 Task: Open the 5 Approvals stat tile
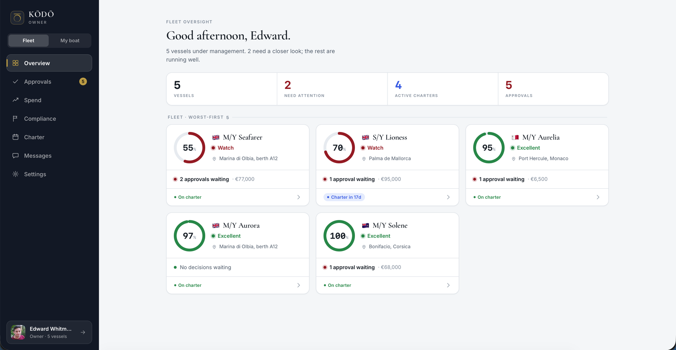click(553, 89)
